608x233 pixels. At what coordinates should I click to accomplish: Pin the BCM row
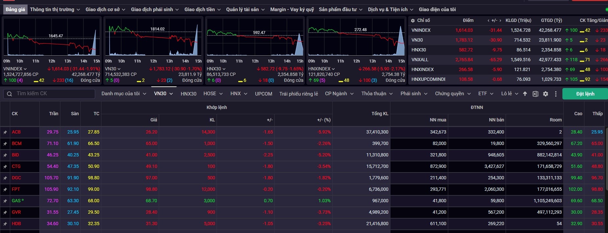5,144
